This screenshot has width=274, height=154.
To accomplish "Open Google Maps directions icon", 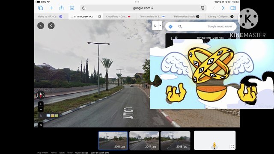I will (x=170, y=27).
